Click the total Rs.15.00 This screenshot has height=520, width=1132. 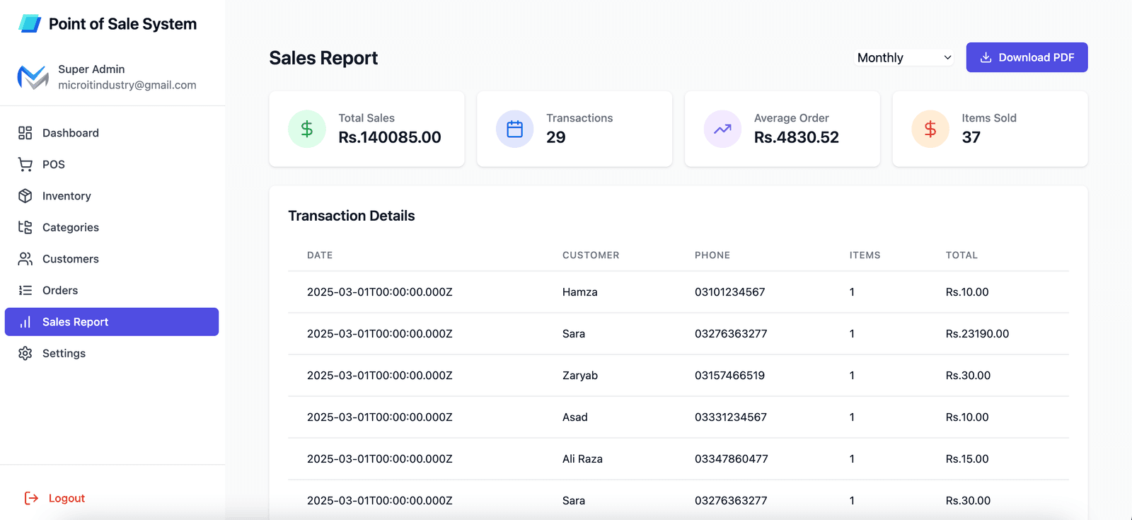pyautogui.click(x=967, y=459)
